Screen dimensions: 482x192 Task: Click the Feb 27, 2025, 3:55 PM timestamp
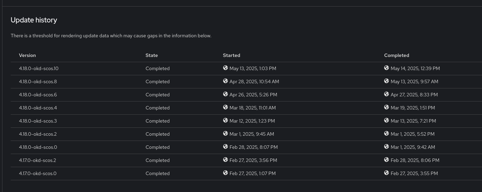coord(414,173)
